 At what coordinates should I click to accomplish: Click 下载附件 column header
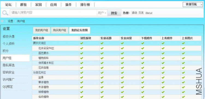tap(147, 38)
